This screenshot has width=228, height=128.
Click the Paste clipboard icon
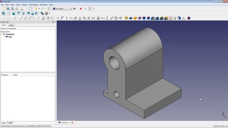pyautogui.click(x=31, y=9)
